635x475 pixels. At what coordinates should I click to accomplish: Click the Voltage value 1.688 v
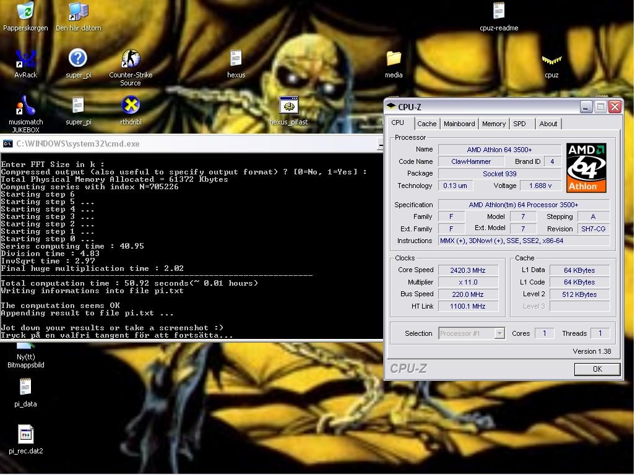[541, 186]
